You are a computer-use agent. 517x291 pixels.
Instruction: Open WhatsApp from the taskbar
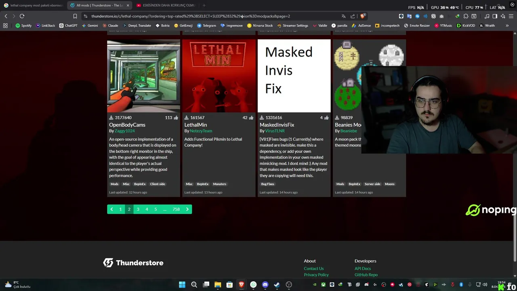253,285
